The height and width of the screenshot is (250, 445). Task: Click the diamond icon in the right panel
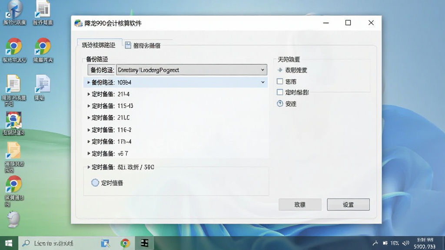coord(280,70)
